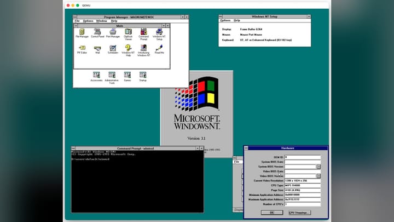This screenshot has height=222, width=394.
Task: Launch Command Prompt icon in Main group
Action: click(x=143, y=34)
